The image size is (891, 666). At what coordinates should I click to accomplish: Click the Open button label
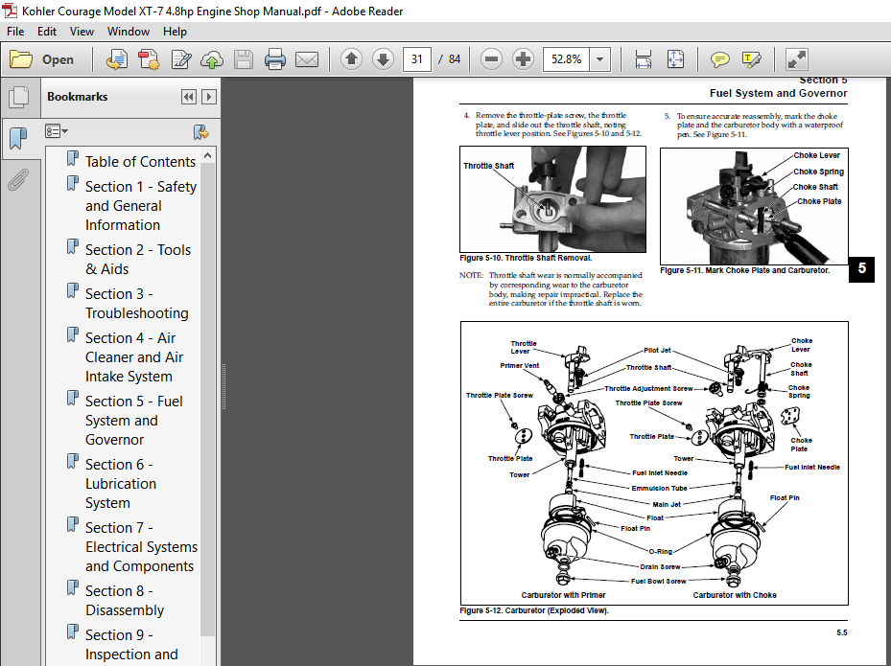coord(58,59)
